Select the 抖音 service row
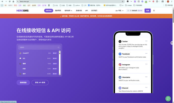174x103 pixels. tap(38, 69)
